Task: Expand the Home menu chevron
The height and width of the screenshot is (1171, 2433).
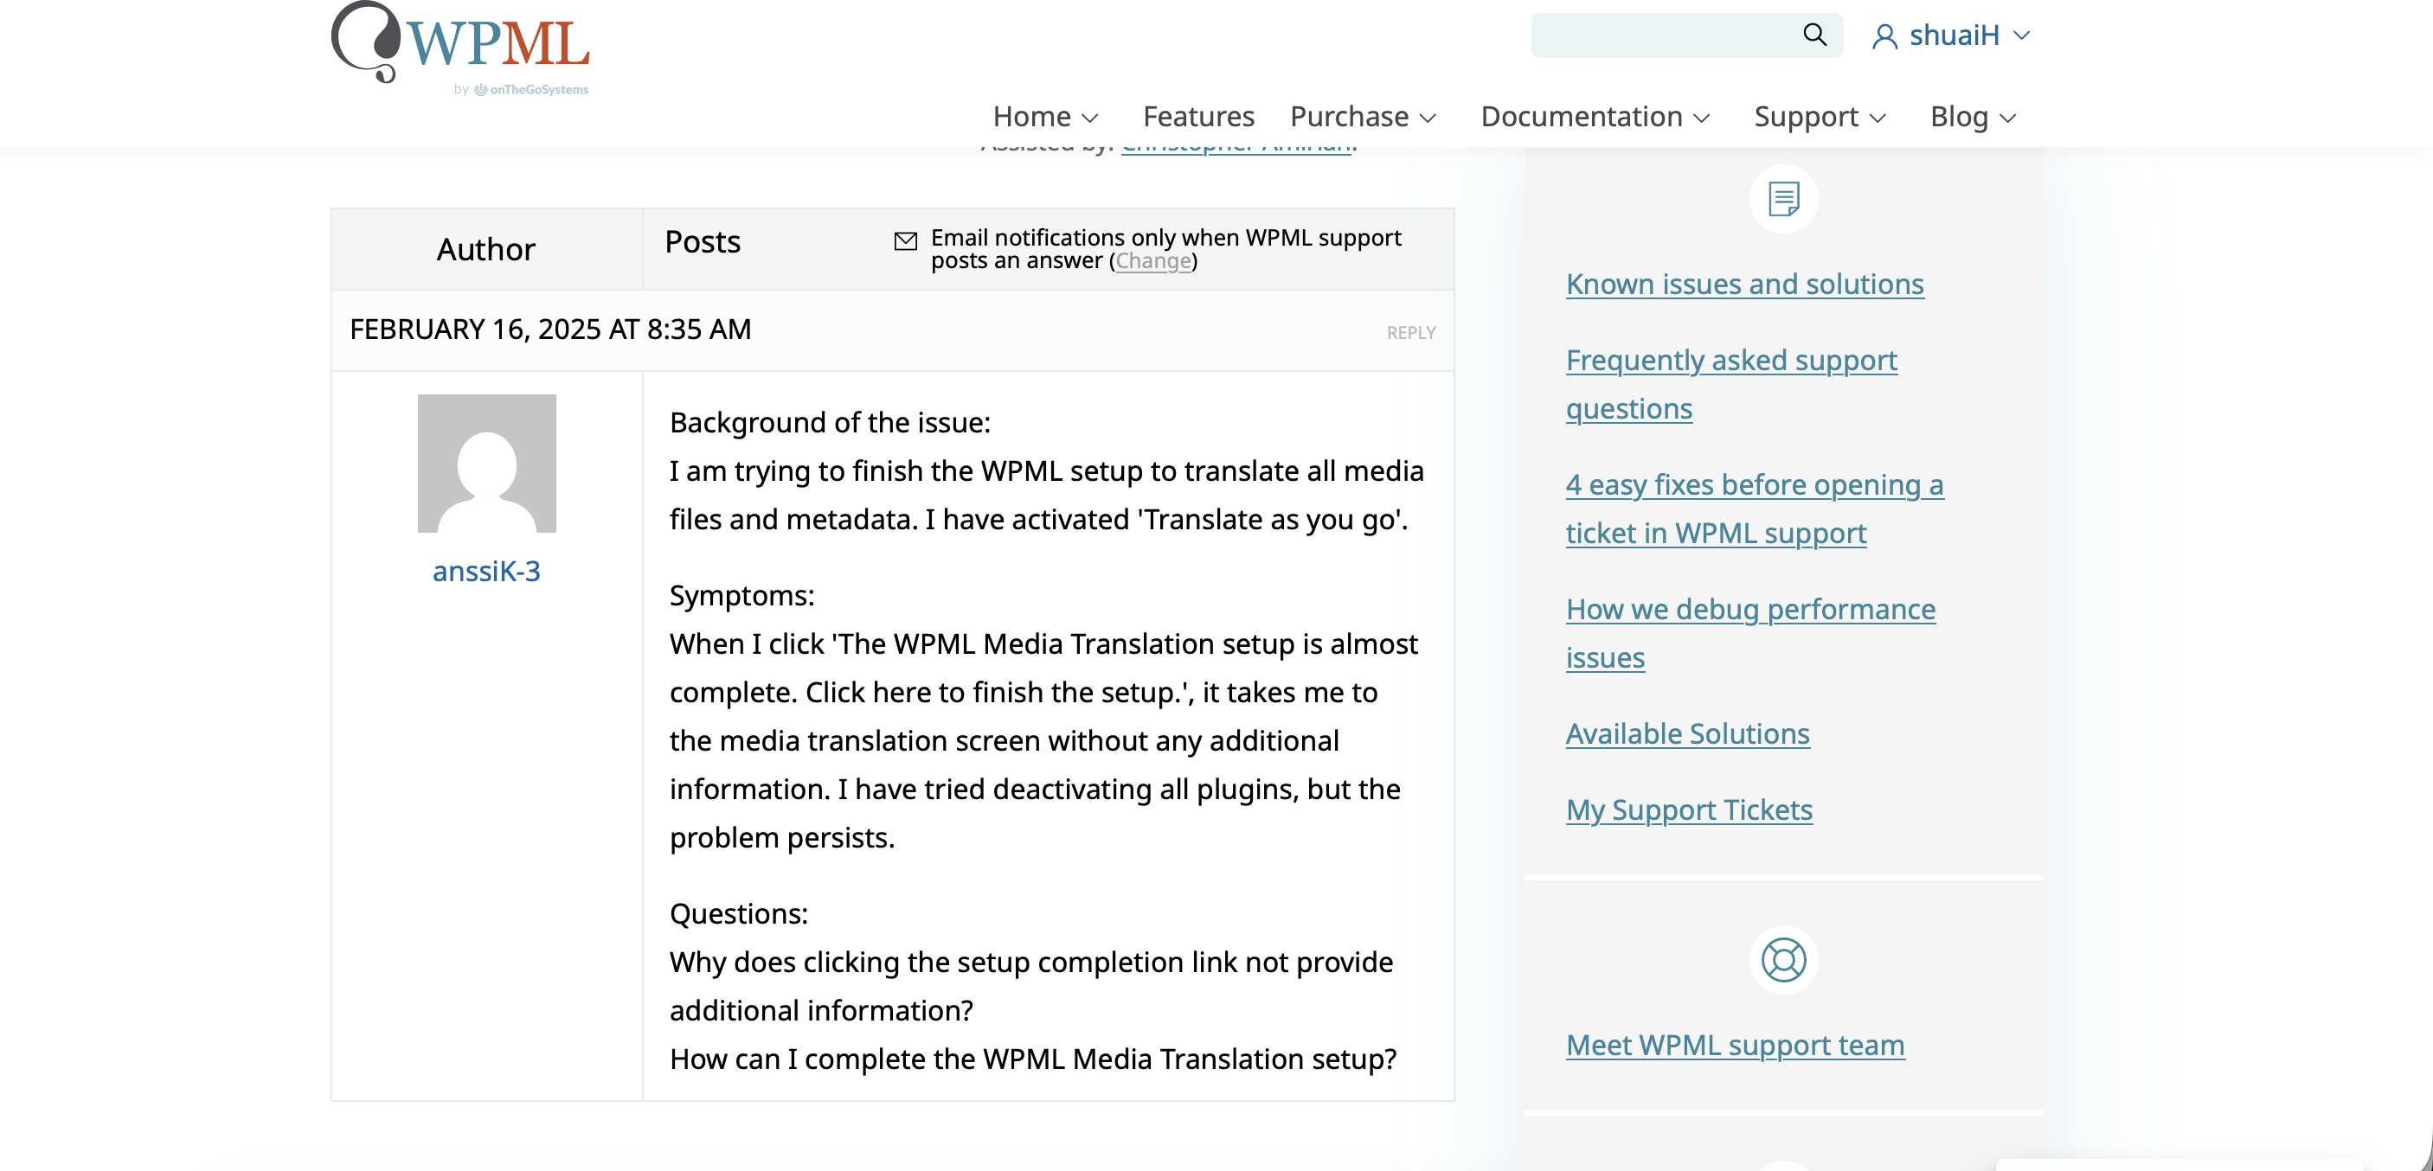Action: pos(1090,118)
